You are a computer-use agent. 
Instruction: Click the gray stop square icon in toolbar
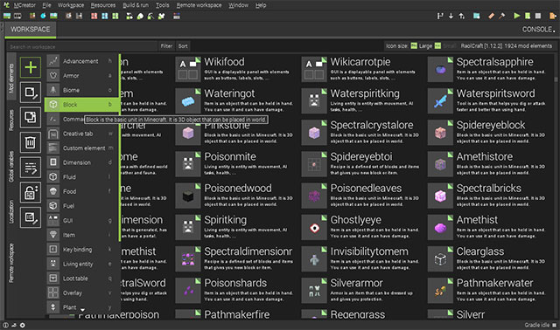[x=538, y=16]
